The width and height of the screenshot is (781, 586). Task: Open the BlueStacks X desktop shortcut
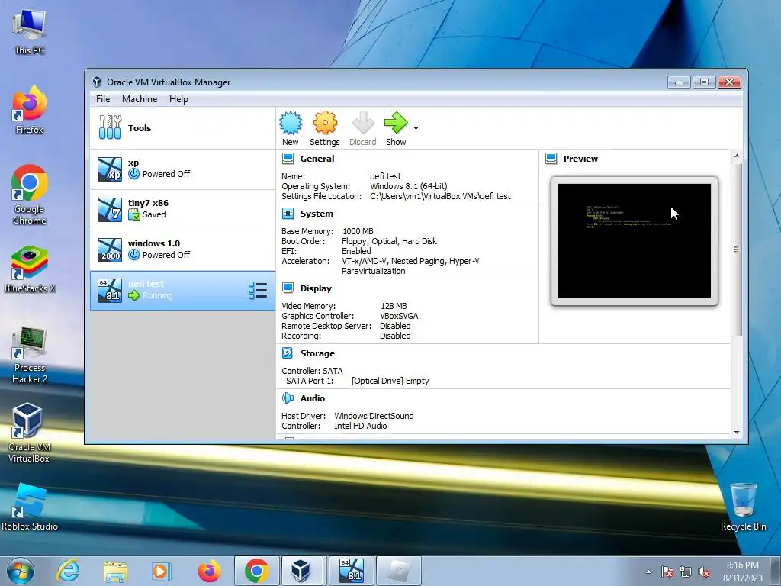coord(30,269)
